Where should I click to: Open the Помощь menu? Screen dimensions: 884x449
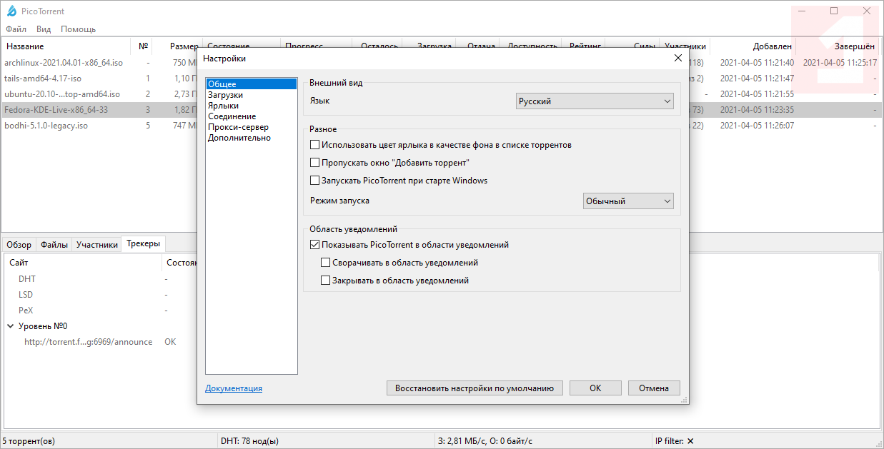tap(78, 29)
